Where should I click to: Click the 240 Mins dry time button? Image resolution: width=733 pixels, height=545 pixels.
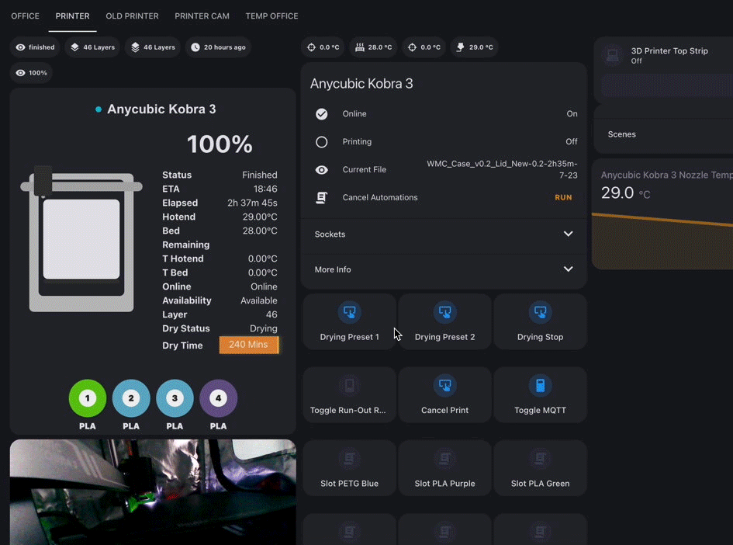pos(249,345)
